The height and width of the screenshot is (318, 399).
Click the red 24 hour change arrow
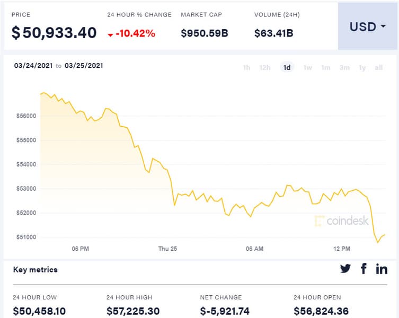(x=110, y=34)
